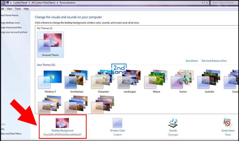
Task: Click Personalization in the breadcrumb
Action: point(67,3)
